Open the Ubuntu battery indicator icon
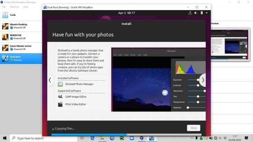This screenshot has height=142, width=253. pos(202,13)
